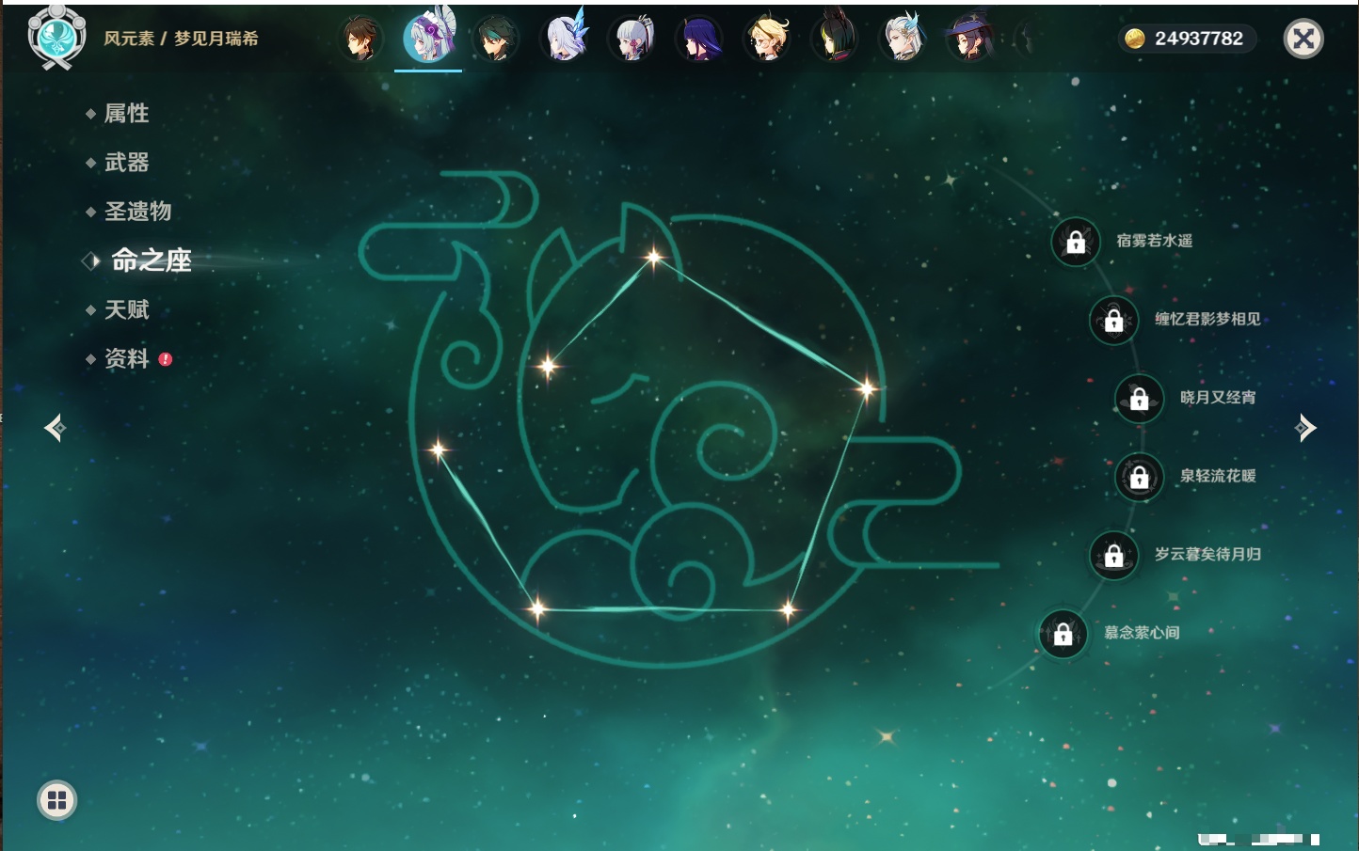This screenshot has width=1359, height=851.
Task: Select the rightmost star of the constellation
Action: click(867, 387)
